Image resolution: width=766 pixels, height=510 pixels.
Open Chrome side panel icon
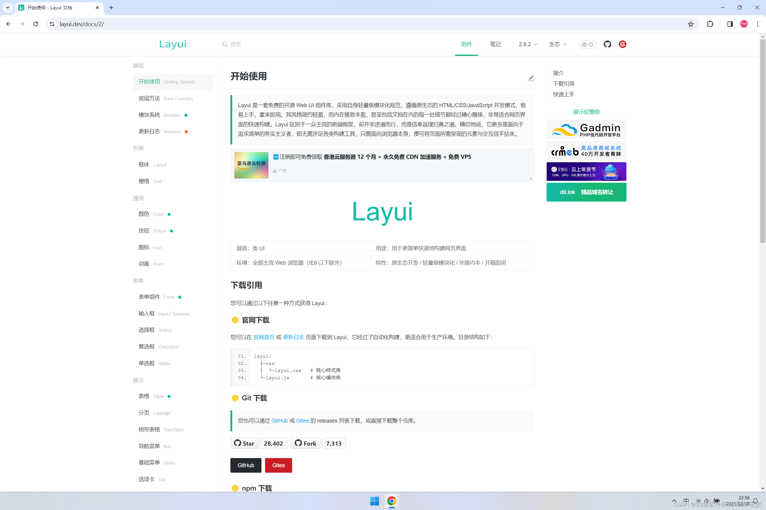[x=730, y=24]
